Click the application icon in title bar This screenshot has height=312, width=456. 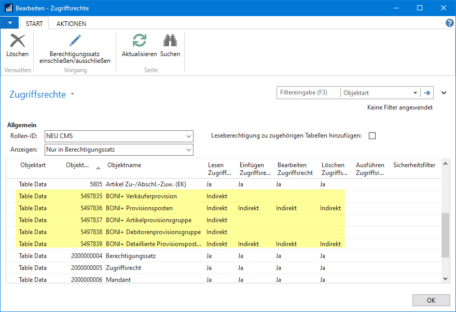point(8,8)
